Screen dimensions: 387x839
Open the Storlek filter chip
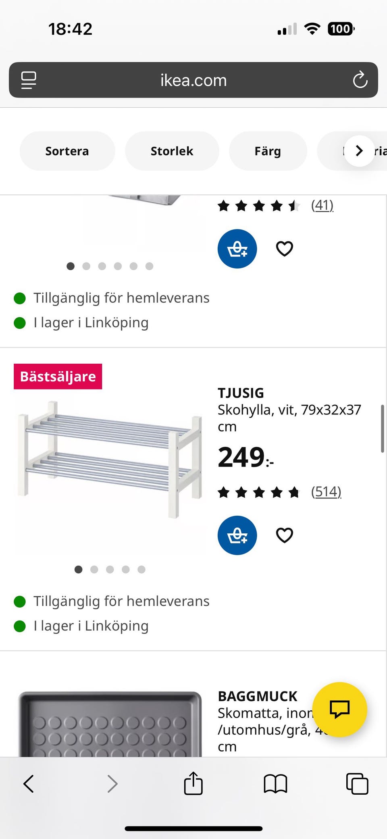[x=172, y=151]
